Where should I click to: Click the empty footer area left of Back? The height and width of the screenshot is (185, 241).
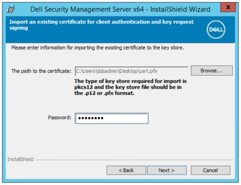pos(56,170)
